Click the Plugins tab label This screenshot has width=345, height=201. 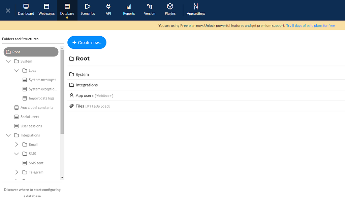click(170, 13)
